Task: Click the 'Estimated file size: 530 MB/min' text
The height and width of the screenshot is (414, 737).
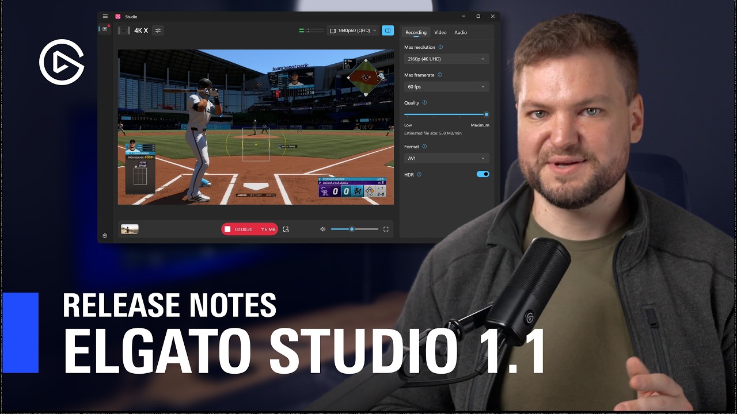Action: tap(433, 133)
